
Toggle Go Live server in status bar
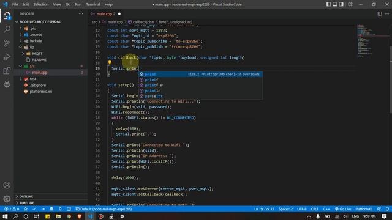[343, 209]
